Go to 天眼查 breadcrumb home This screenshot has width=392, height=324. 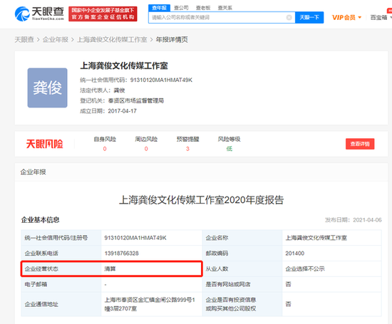point(24,39)
